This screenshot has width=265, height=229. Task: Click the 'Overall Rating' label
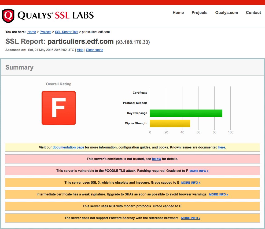59,84
